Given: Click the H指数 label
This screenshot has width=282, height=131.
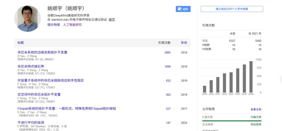Looking at the screenshot, I should click(x=206, y=45).
